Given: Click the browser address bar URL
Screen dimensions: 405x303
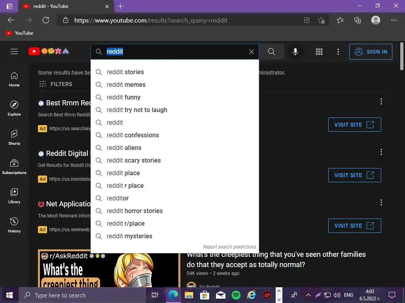Looking at the screenshot, I should (x=151, y=21).
